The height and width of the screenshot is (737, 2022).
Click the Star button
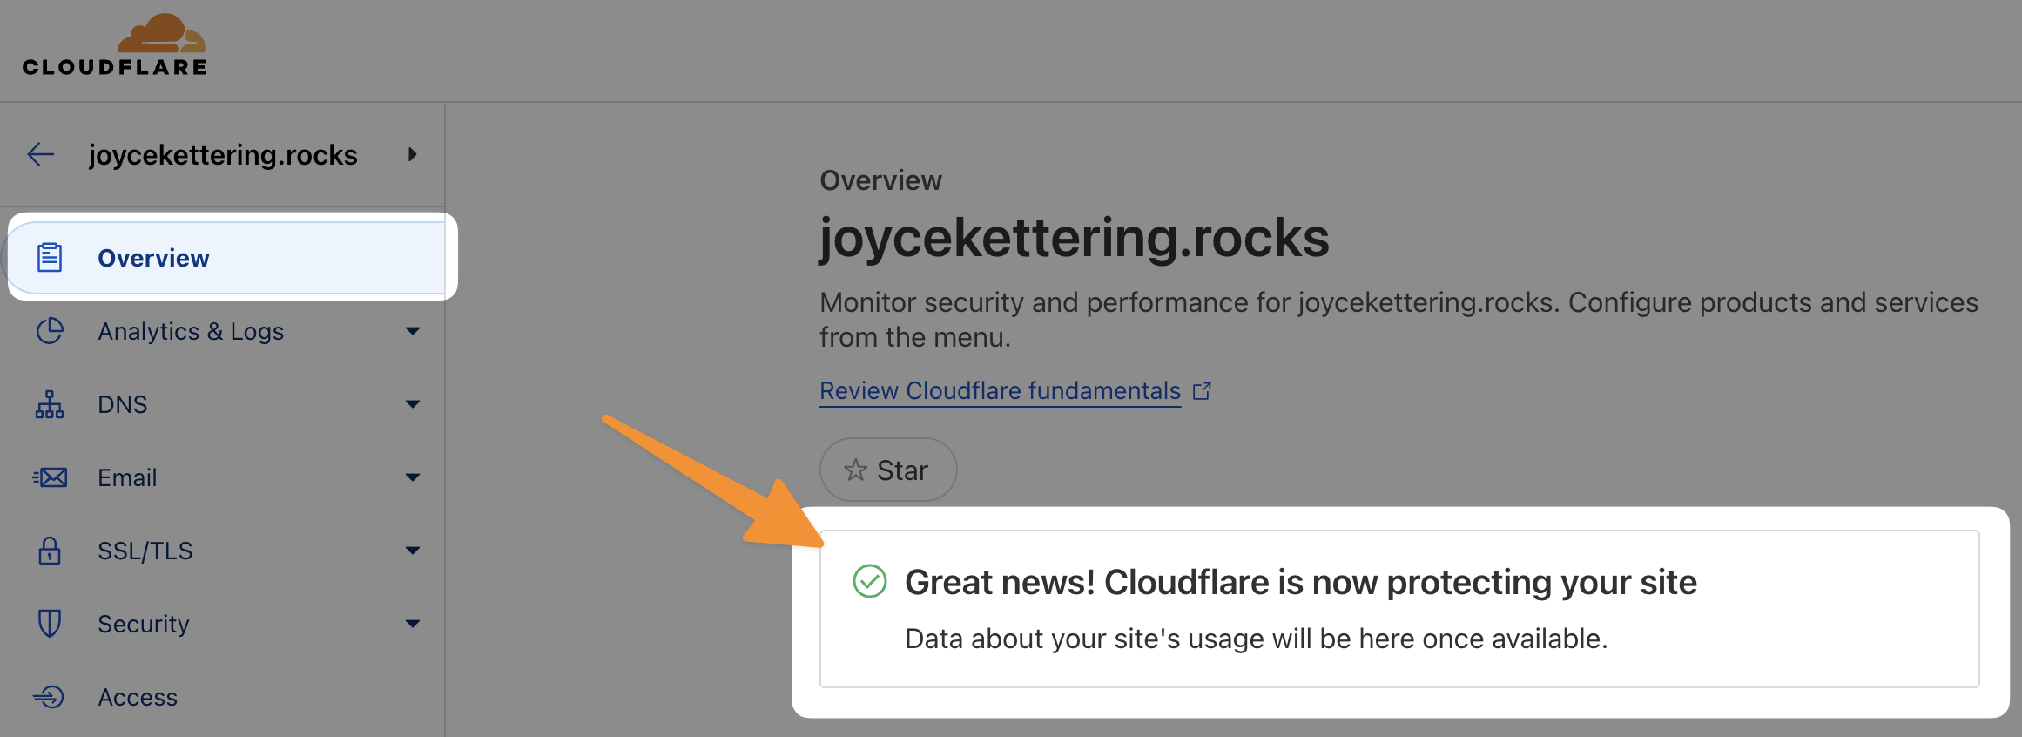[888, 470]
